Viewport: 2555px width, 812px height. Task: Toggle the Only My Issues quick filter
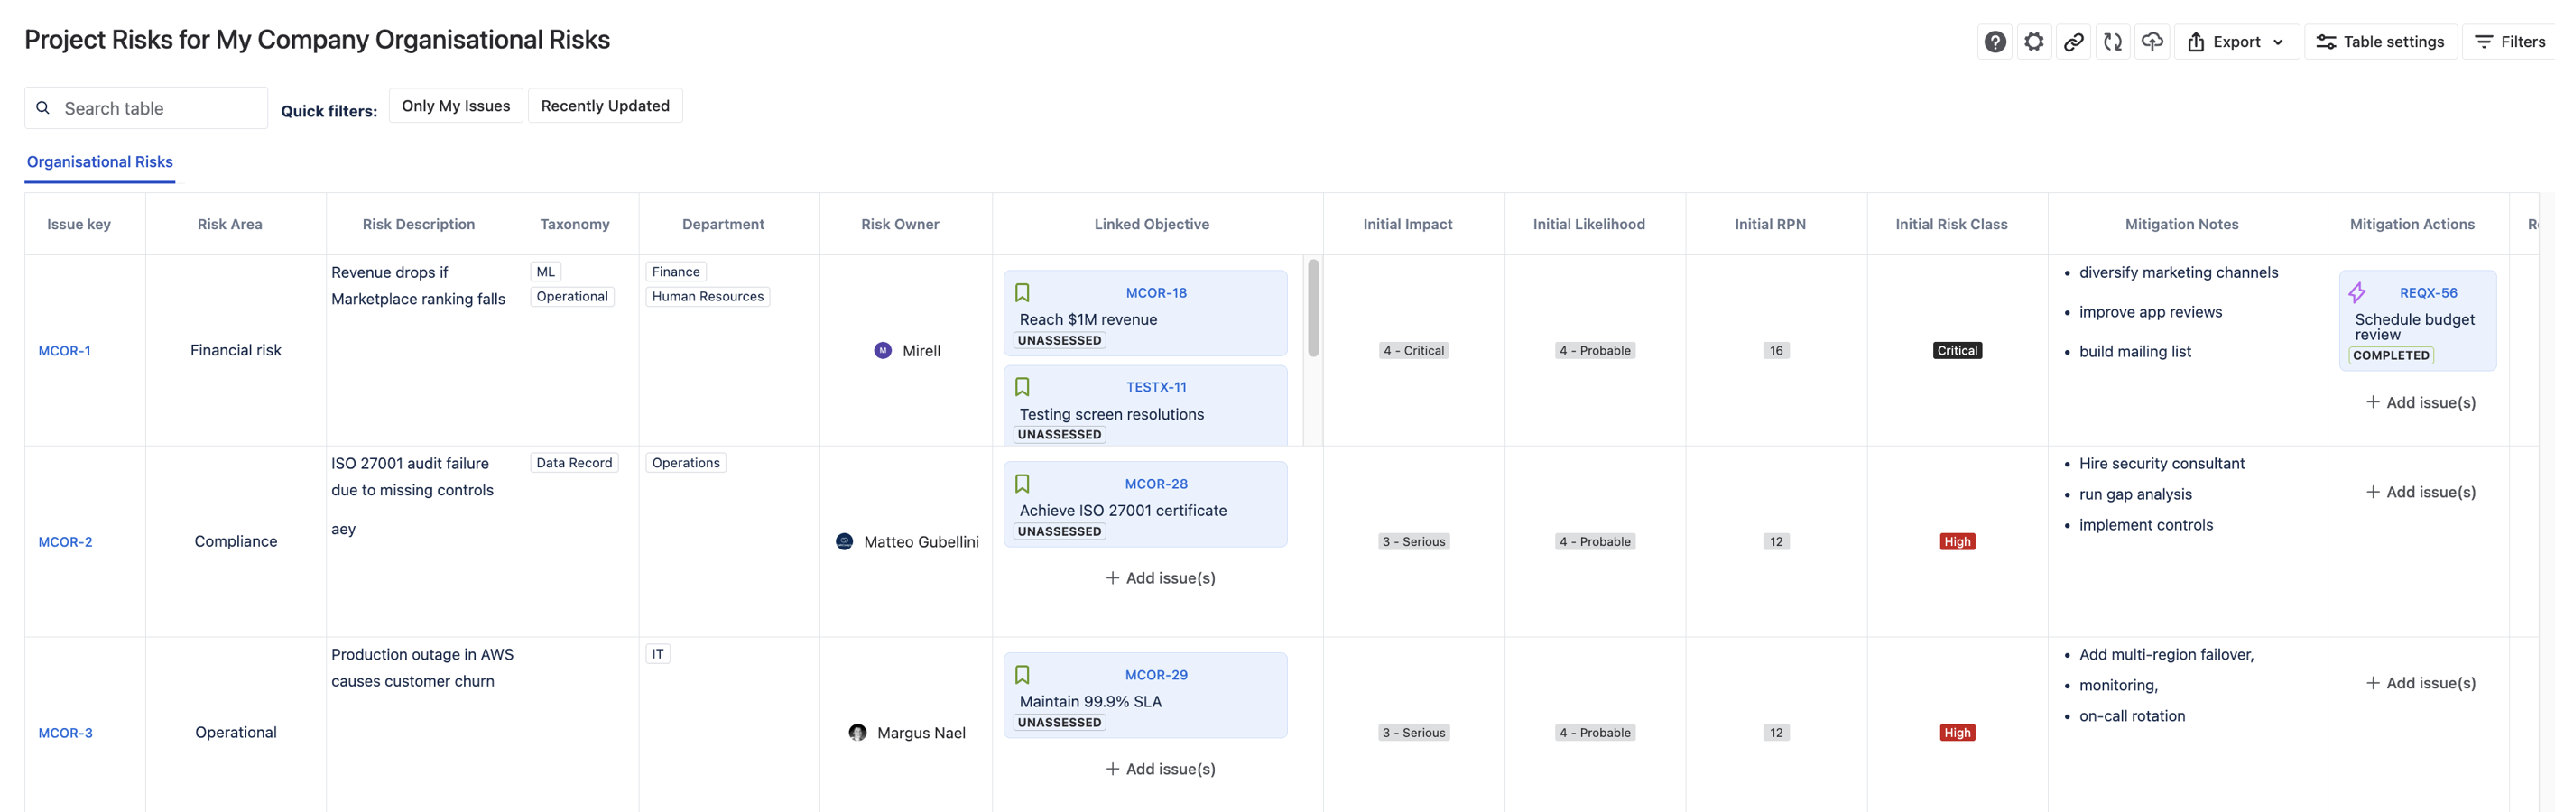(x=457, y=106)
